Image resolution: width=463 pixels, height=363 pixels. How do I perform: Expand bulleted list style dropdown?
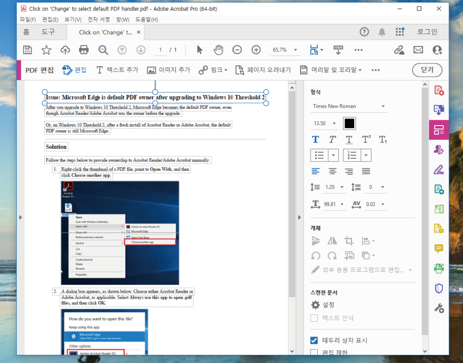click(334, 155)
